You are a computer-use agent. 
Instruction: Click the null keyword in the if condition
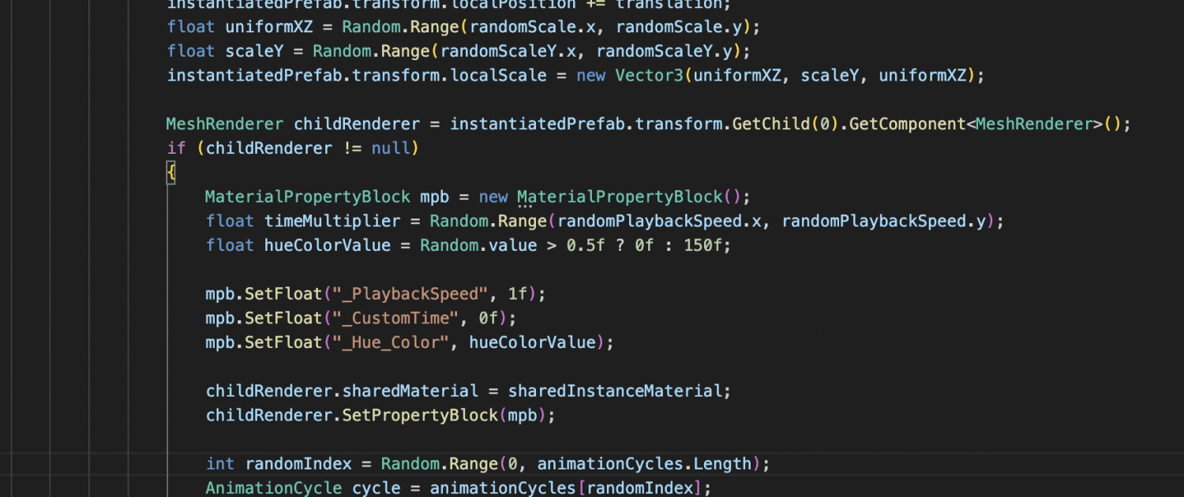pos(391,148)
